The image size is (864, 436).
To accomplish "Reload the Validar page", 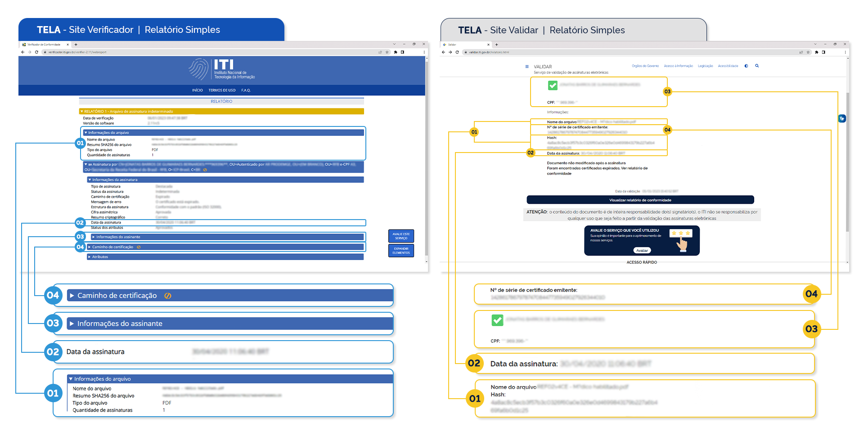I will tap(457, 52).
